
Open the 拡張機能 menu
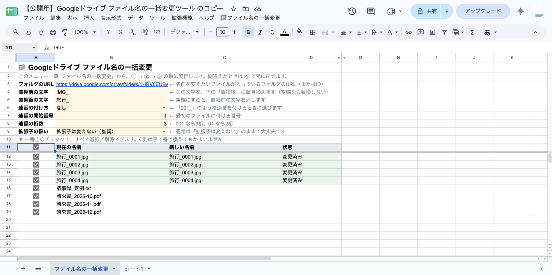[x=182, y=18]
